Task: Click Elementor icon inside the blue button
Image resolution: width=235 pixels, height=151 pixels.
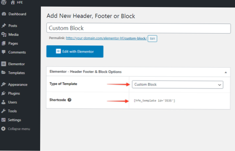Action: (x=58, y=51)
